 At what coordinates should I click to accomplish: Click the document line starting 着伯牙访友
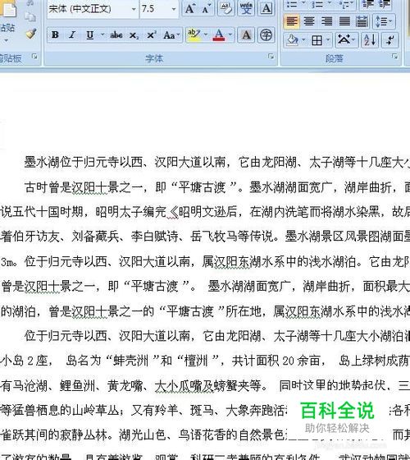click(205, 237)
